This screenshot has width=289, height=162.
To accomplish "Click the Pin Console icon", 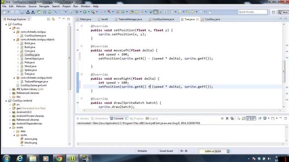I will (x=260, y=118).
